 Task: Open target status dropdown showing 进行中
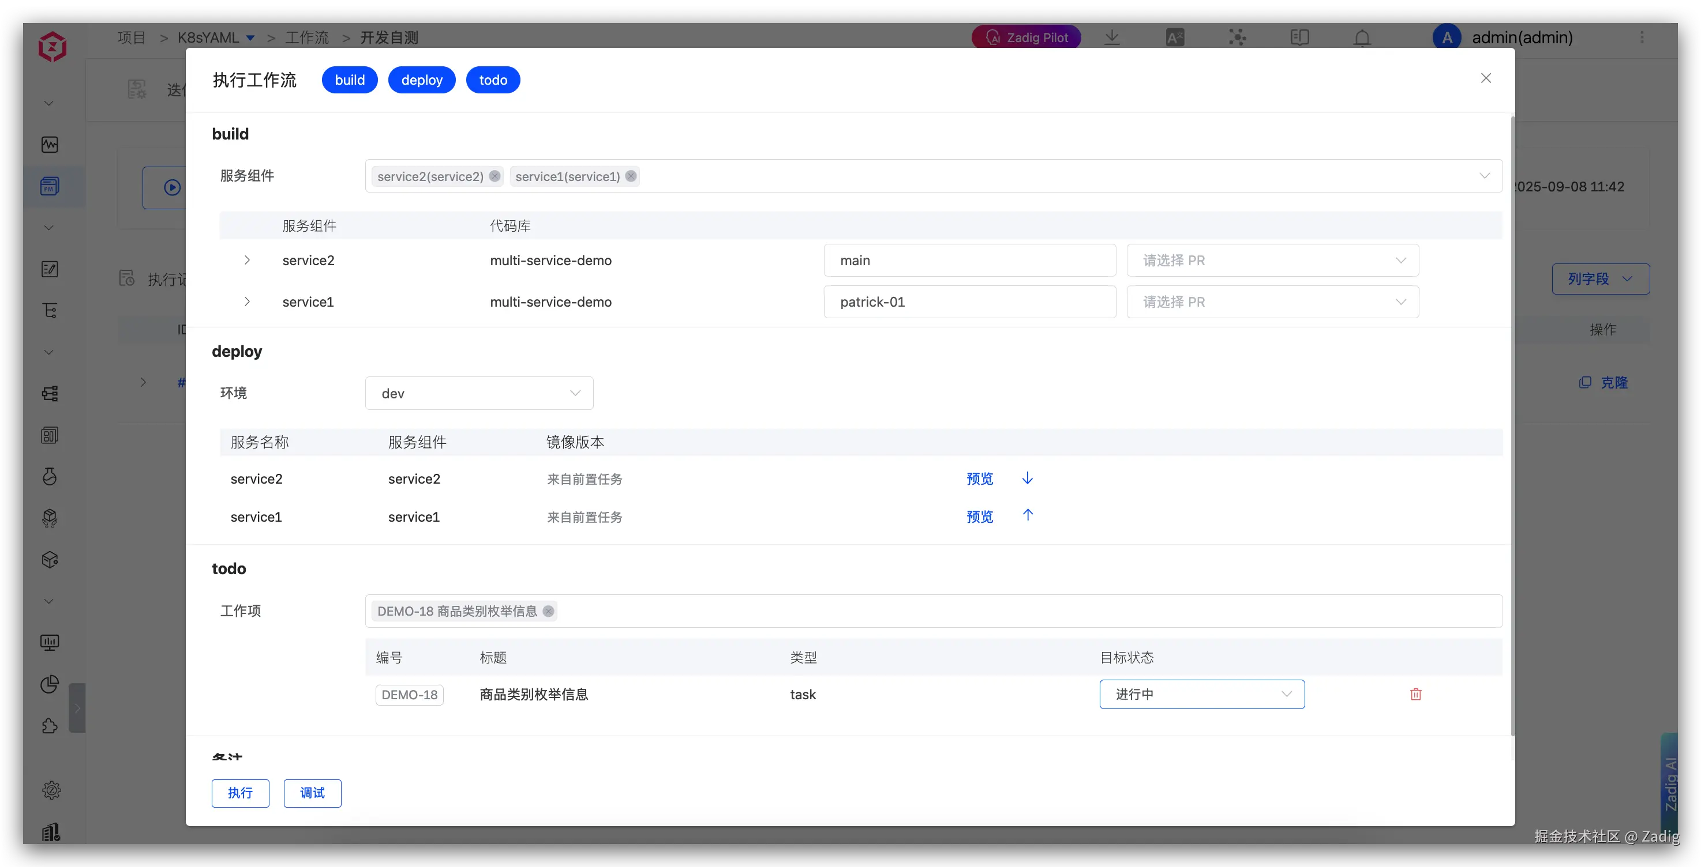[x=1201, y=694]
